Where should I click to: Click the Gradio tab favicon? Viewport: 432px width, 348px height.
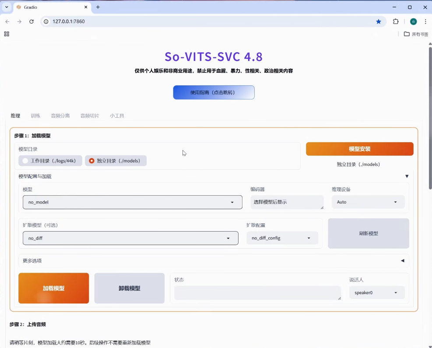(x=19, y=7)
